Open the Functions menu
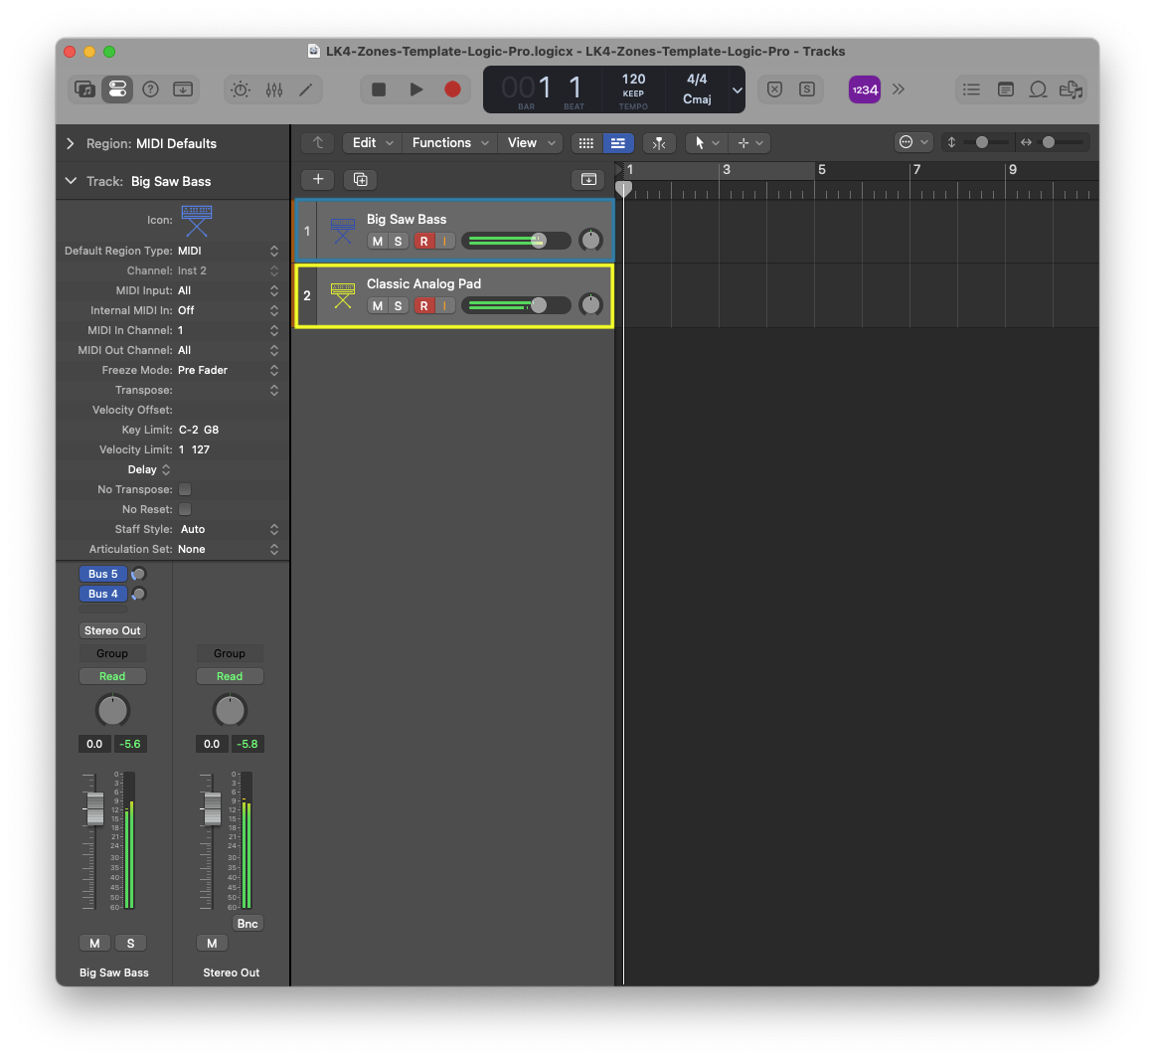 (450, 143)
